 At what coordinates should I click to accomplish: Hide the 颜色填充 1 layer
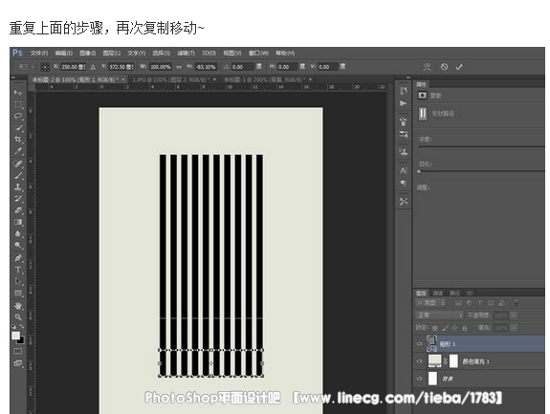(x=420, y=361)
